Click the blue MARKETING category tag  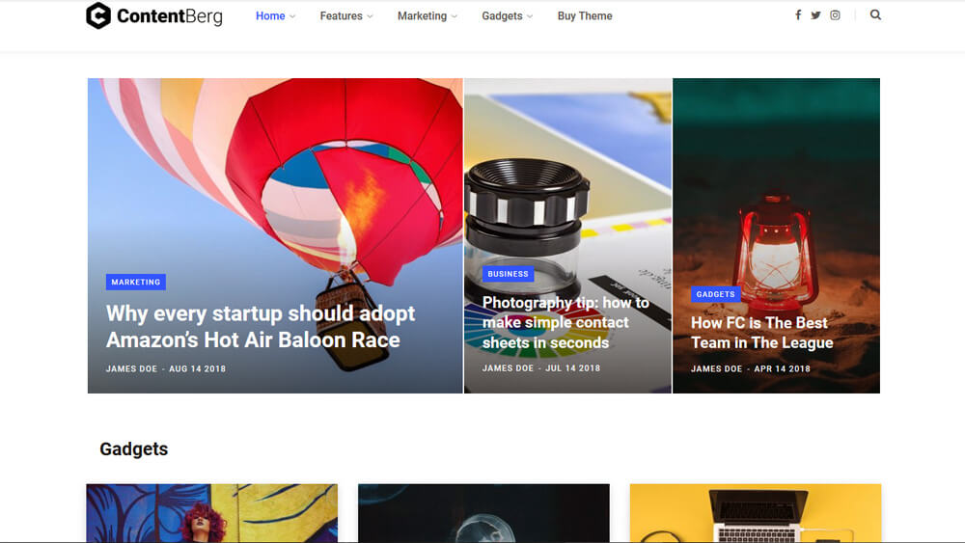click(x=136, y=283)
